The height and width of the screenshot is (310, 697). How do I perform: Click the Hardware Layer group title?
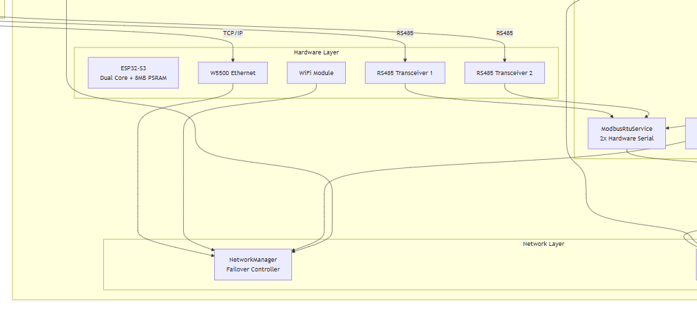click(316, 52)
